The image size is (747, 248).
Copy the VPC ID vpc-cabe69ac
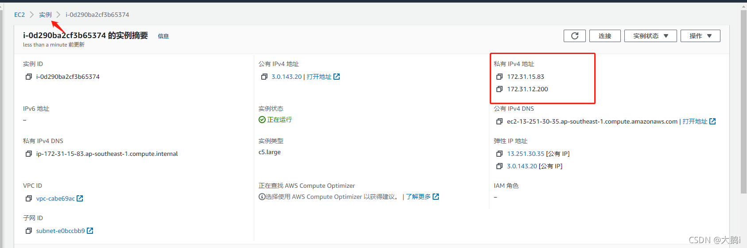(x=29, y=198)
